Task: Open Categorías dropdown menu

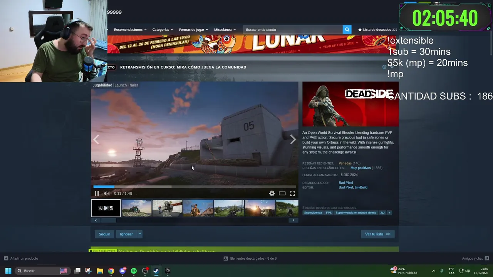Action: pyautogui.click(x=163, y=30)
